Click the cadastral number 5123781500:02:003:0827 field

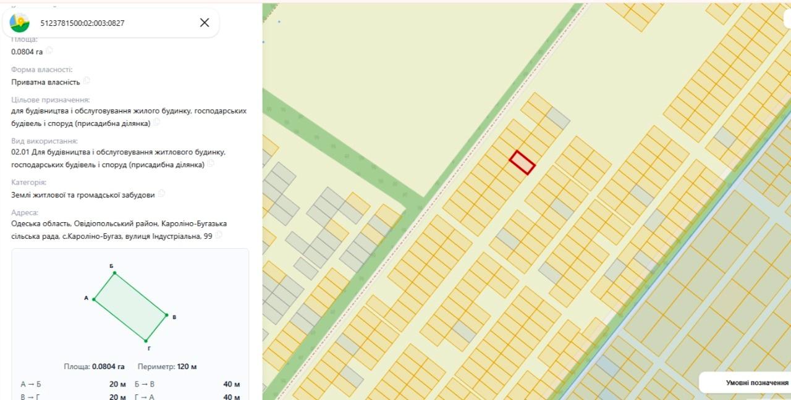[82, 23]
